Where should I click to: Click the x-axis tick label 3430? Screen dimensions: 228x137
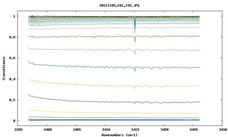click(x=223, y=130)
